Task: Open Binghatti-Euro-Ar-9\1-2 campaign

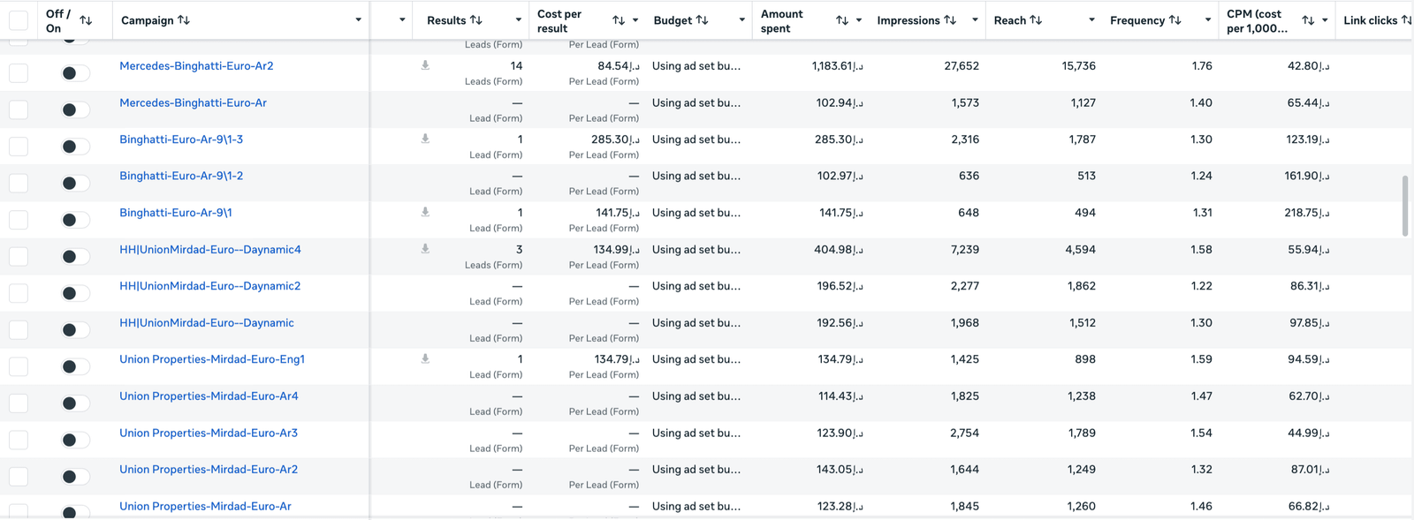Action: [x=181, y=176]
